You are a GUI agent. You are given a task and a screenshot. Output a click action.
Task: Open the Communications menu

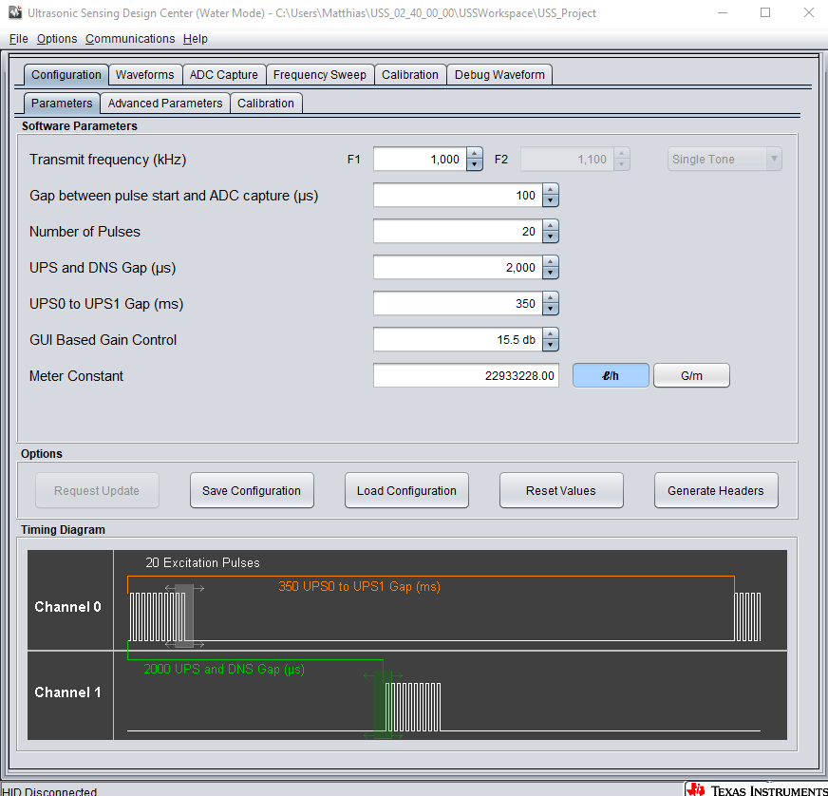(x=130, y=39)
